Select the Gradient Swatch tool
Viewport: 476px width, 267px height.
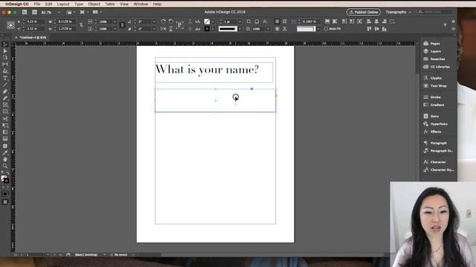coord(5,132)
